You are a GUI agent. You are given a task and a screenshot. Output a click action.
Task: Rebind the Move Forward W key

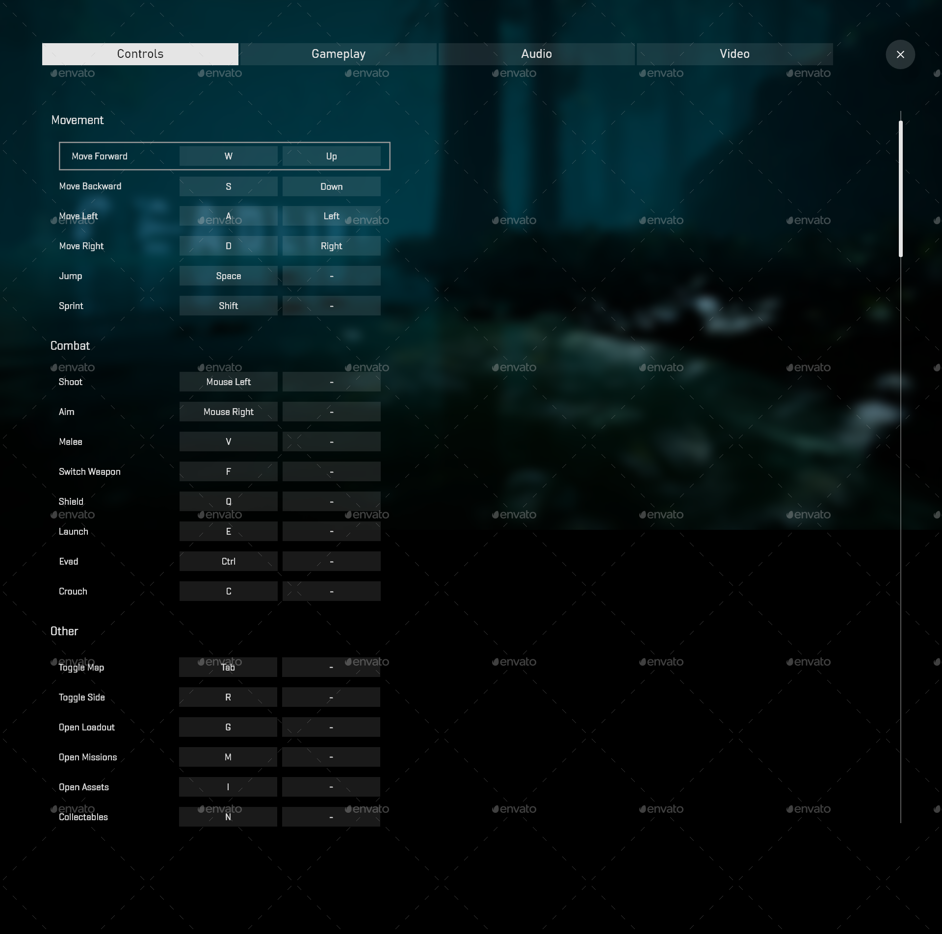pyautogui.click(x=228, y=156)
